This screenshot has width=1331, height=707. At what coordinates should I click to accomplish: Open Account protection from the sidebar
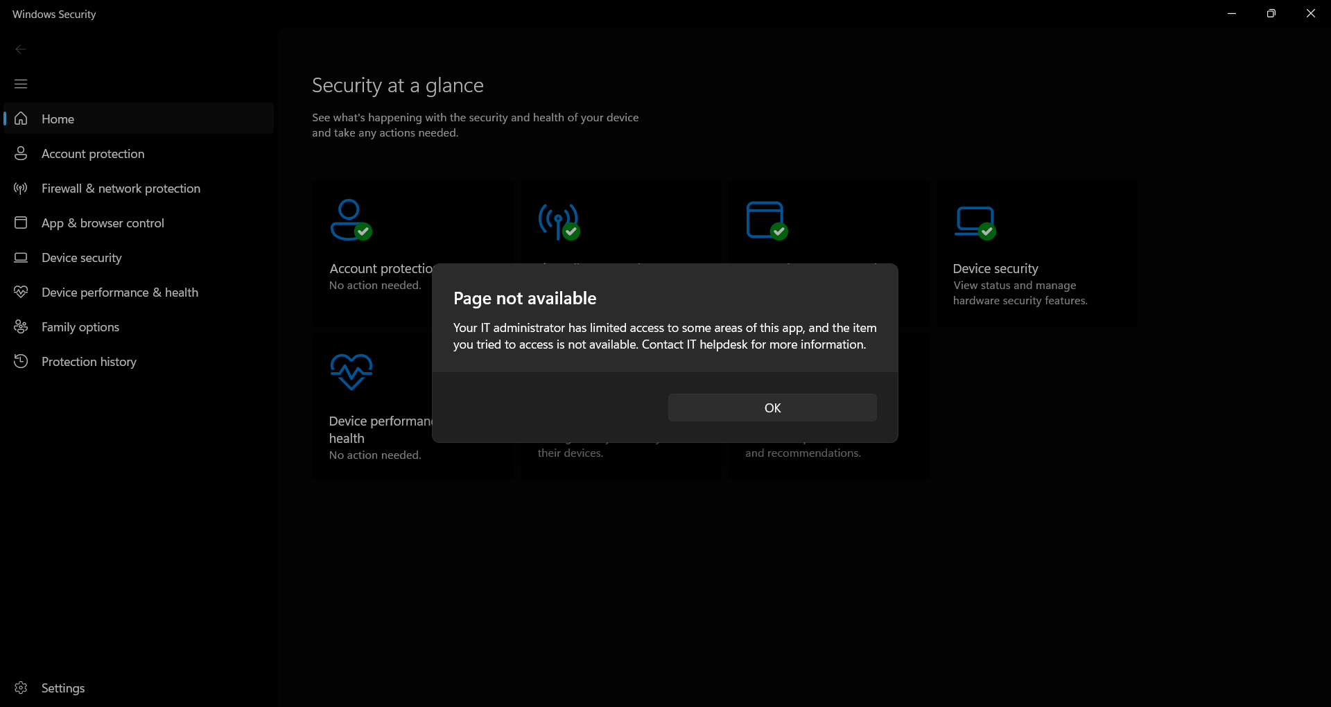[139, 153]
